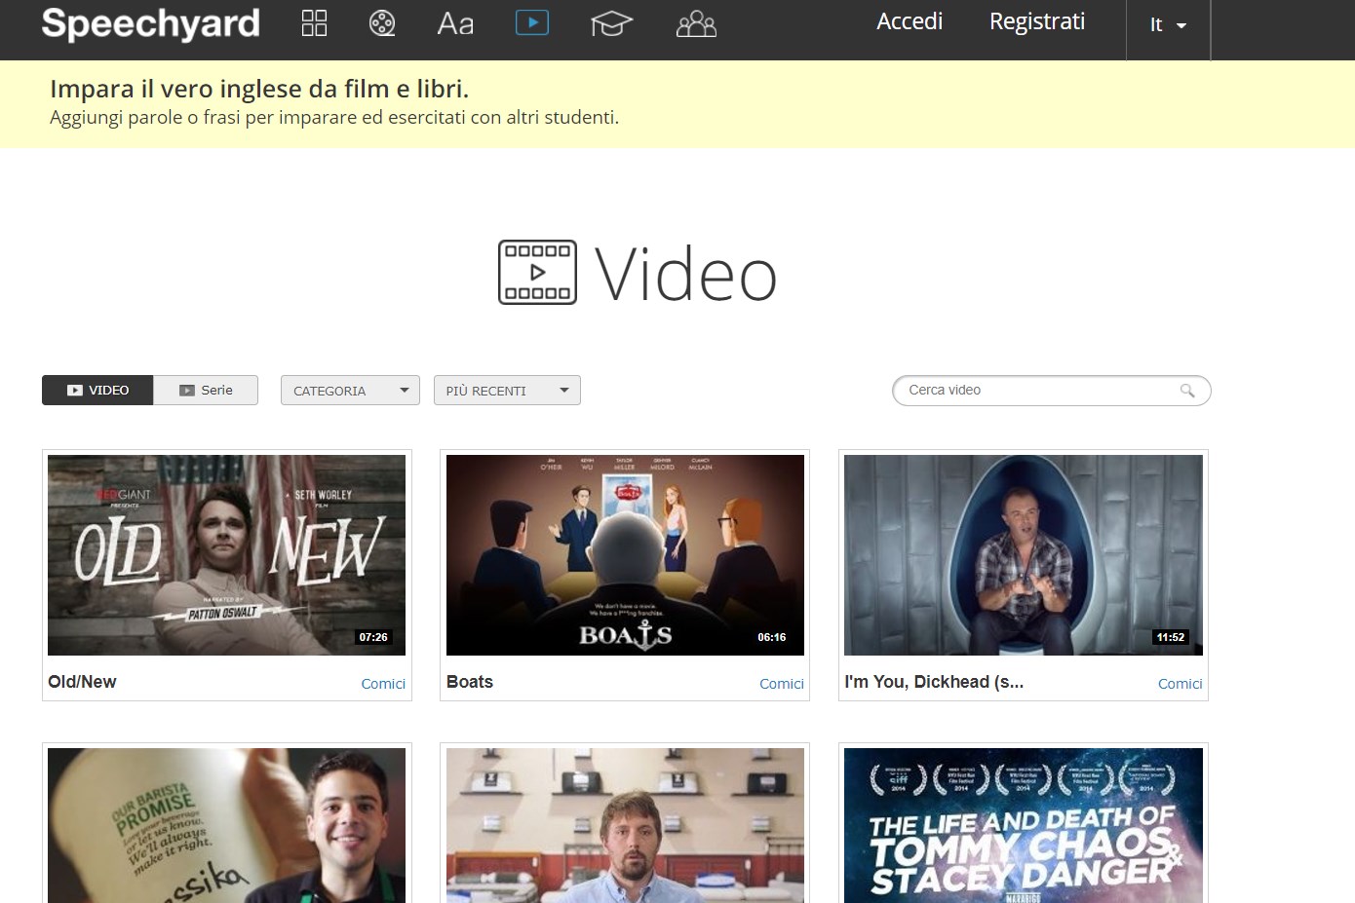Open the Boats video thumbnail
1355x903 pixels.
tap(625, 555)
